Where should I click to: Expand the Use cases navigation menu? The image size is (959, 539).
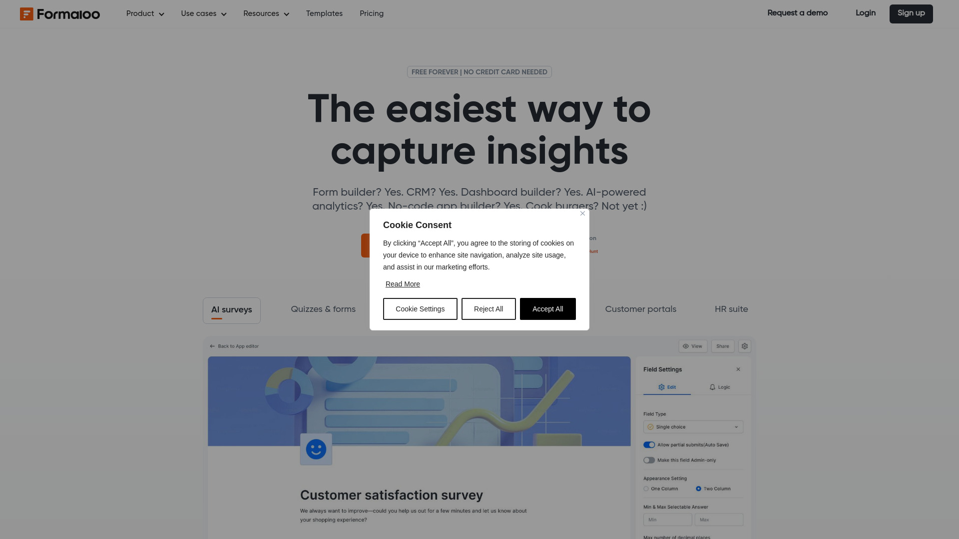coord(204,14)
